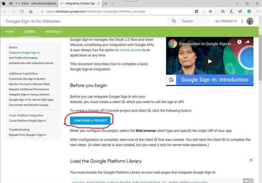Close the Integrating Google Sign-In tab

99,4
